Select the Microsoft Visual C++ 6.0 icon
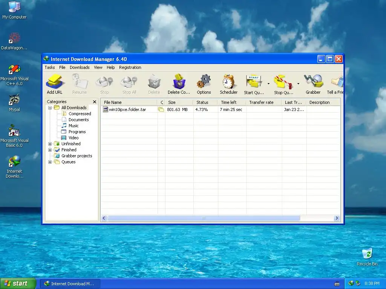 (14, 75)
